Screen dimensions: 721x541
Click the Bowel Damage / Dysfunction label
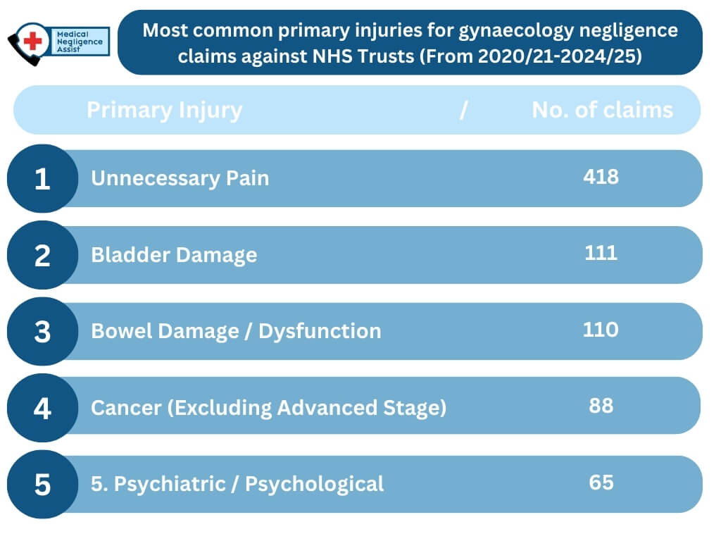236,331
